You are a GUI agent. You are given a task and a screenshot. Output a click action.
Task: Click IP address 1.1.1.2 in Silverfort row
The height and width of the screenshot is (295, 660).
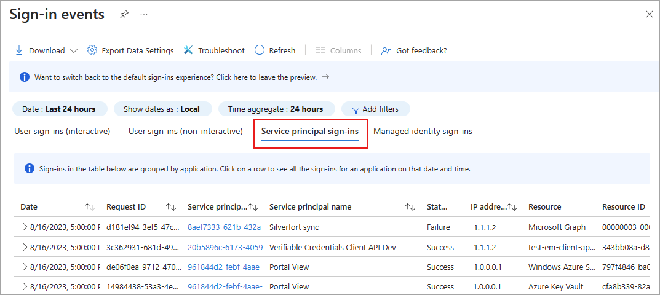pyautogui.click(x=485, y=227)
